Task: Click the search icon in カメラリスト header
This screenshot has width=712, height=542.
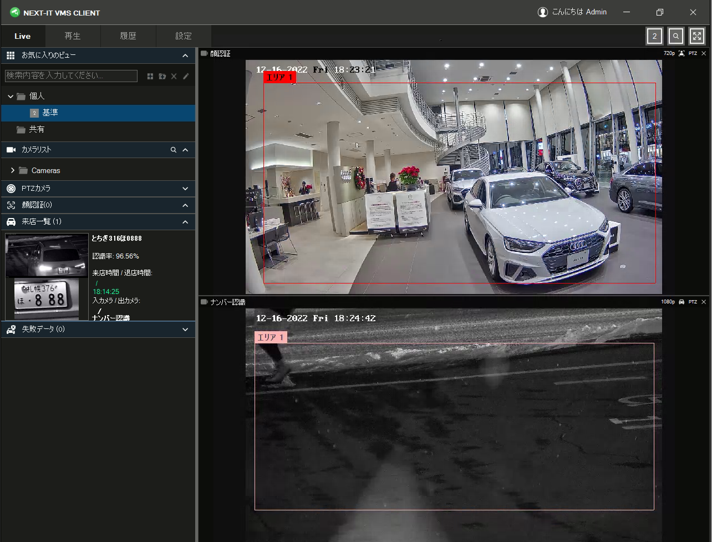Action: (x=174, y=150)
